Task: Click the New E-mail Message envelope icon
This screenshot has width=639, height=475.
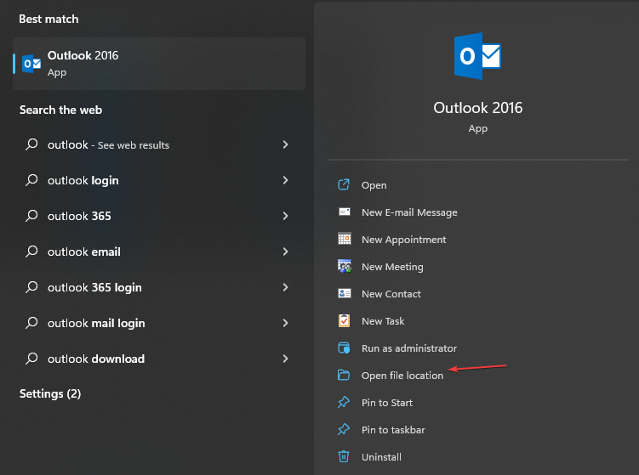Action: [x=345, y=212]
